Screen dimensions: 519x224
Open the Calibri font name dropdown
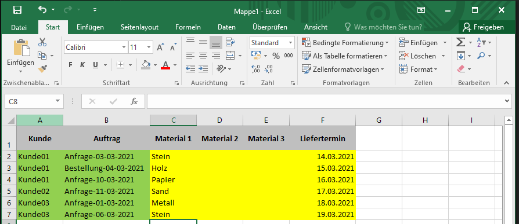coord(124,47)
